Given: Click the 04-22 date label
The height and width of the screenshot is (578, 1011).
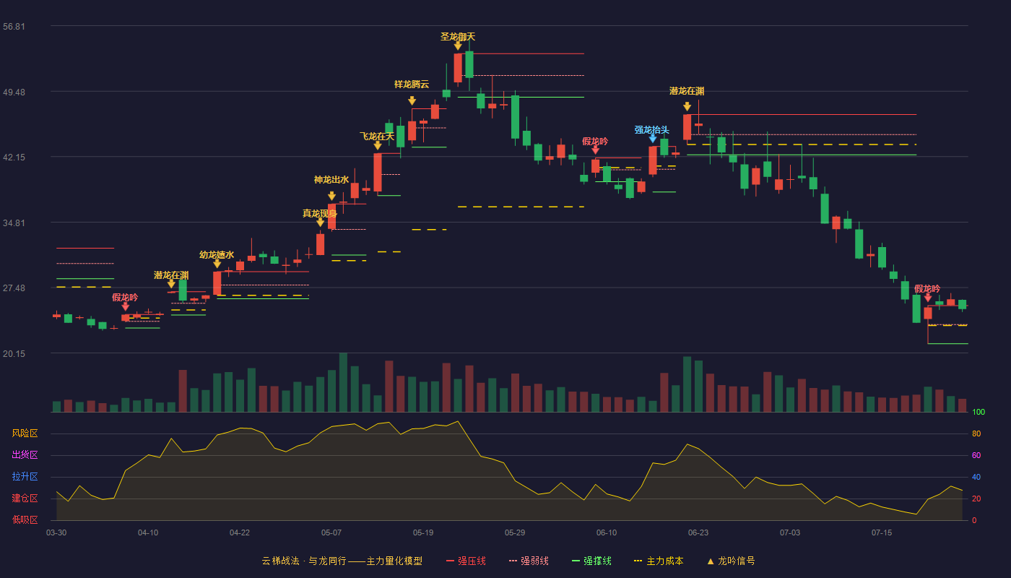Looking at the screenshot, I should (x=240, y=532).
